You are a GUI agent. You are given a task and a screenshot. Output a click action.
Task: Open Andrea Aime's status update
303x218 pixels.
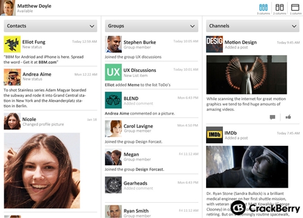click(x=50, y=89)
